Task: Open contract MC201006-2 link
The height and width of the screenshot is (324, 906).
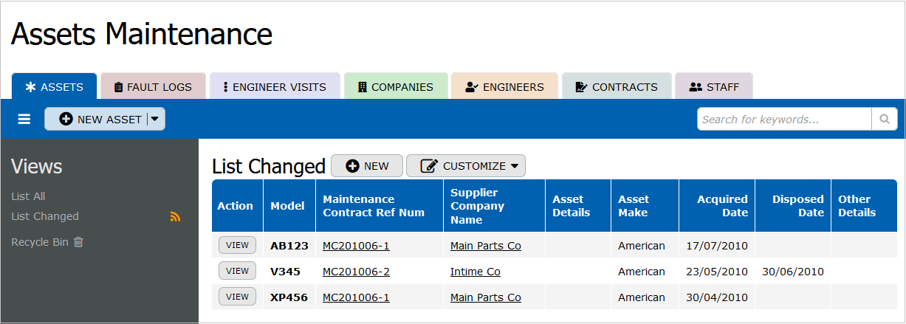Action: coord(356,272)
